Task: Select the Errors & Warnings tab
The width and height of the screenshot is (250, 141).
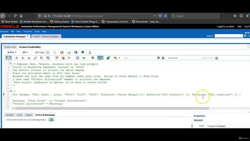Action: coord(45,115)
